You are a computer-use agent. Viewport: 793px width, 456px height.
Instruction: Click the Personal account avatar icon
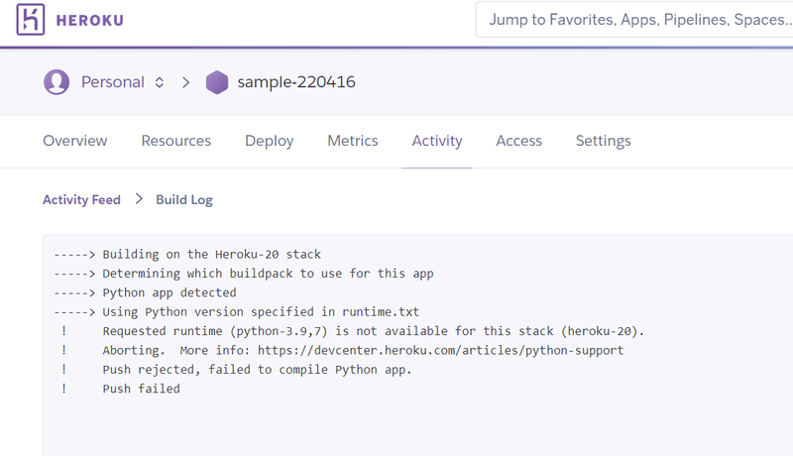coord(57,82)
